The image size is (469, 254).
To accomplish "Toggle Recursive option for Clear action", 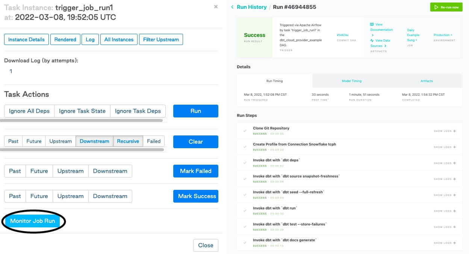I will pyautogui.click(x=128, y=141).
